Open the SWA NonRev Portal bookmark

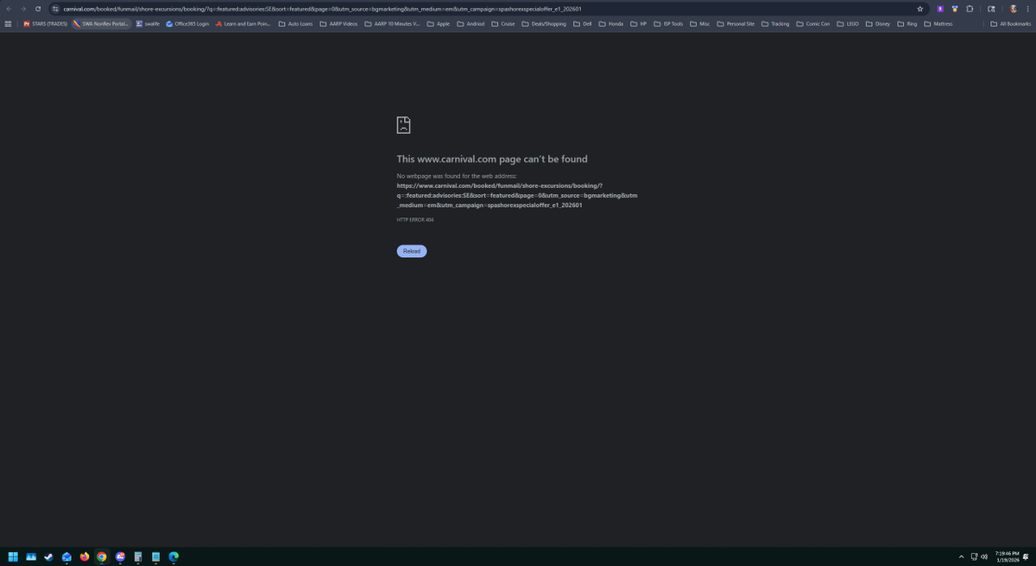(x=102, y=23)
